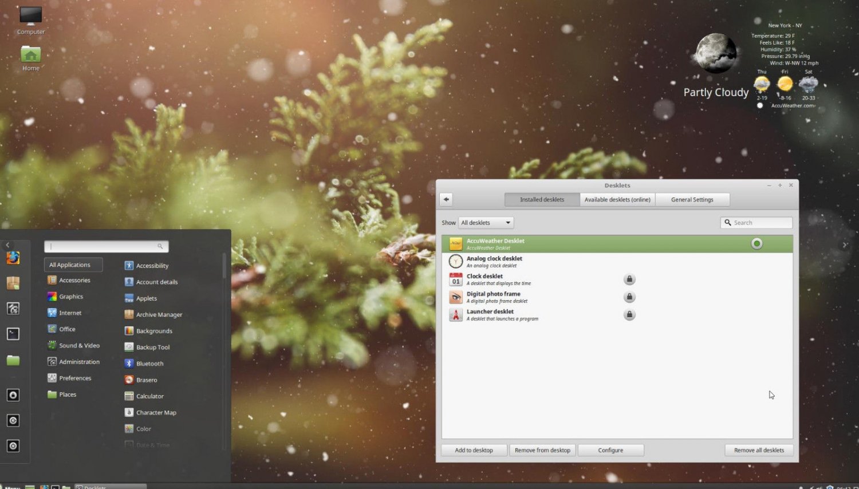The image size is (859, 489).
Task: Switch to the Available desklets (online) tab
Action: click(x=617, y=199)
